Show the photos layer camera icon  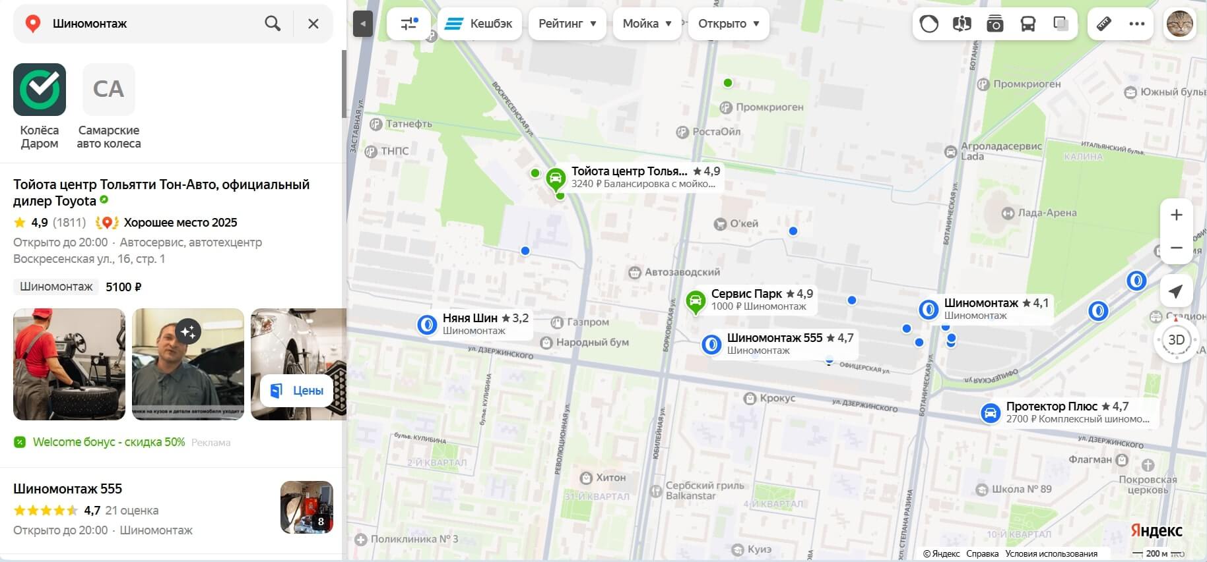click(x=995, y=24)
